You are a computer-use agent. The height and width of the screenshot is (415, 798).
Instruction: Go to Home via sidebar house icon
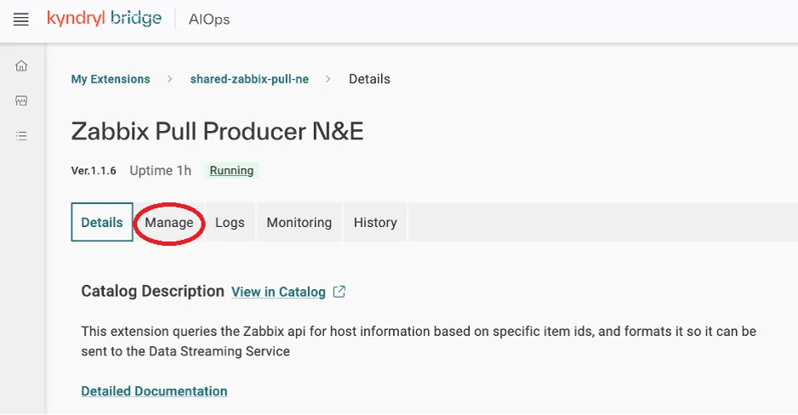(x=21, y=65)
